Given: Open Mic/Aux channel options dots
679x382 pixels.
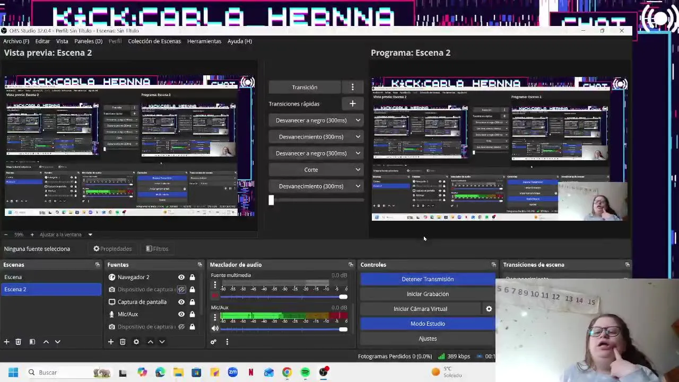Looking at the screenshot, I should click(x=215, y=318).
